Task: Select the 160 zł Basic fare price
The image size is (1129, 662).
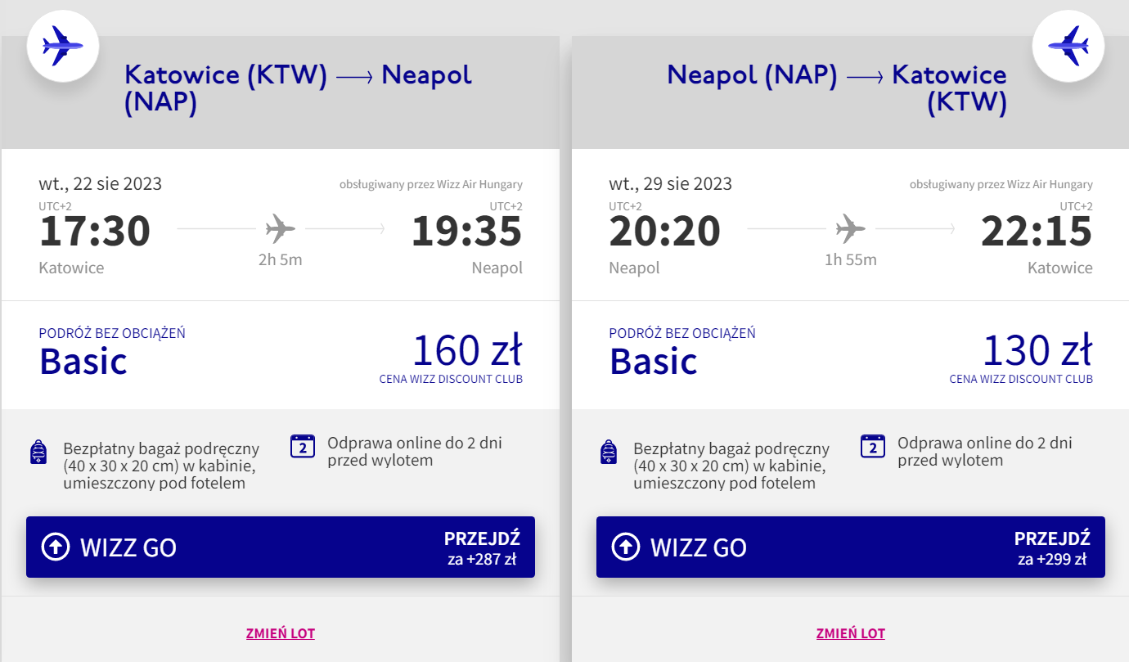Action: click(467, 351)
